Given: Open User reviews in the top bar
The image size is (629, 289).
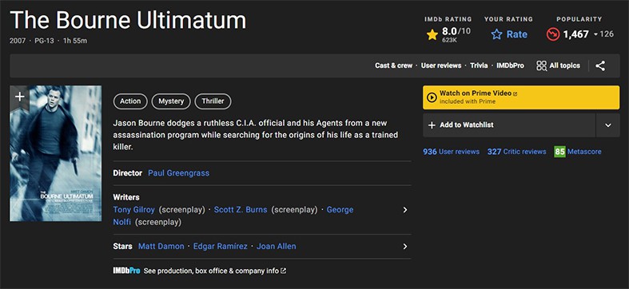Looking at the screenshot, I should (441, 65).
